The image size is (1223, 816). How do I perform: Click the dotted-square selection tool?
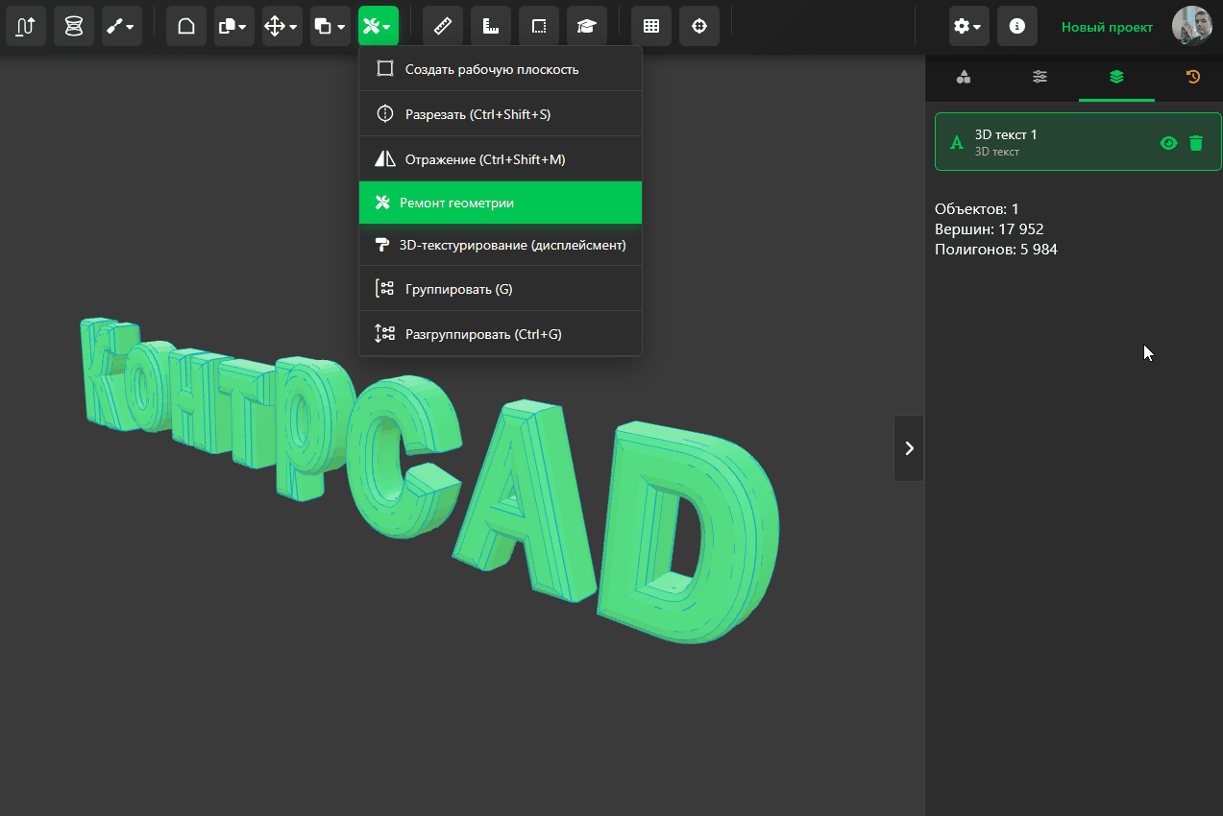click(x=539, y=27)
